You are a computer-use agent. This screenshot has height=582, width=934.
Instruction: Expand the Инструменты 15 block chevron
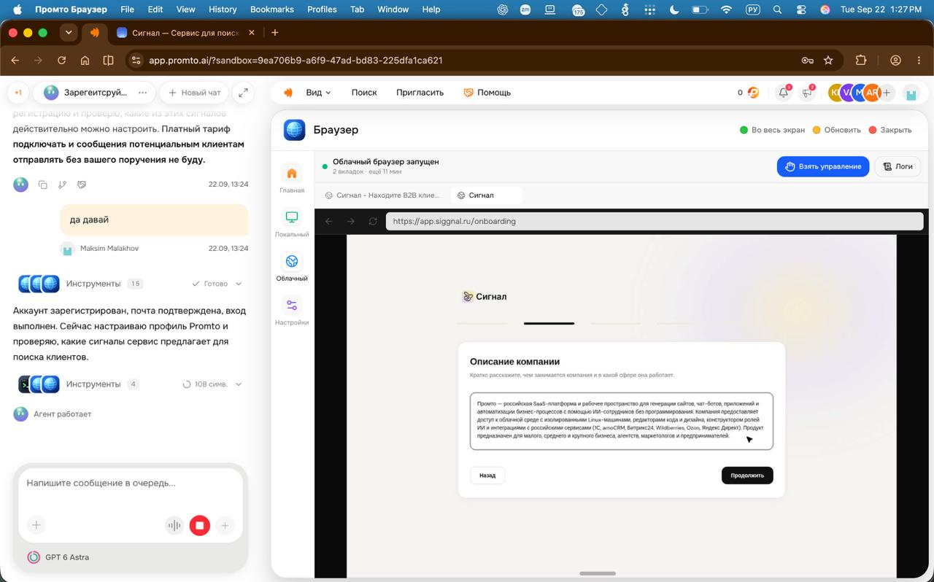239,284
